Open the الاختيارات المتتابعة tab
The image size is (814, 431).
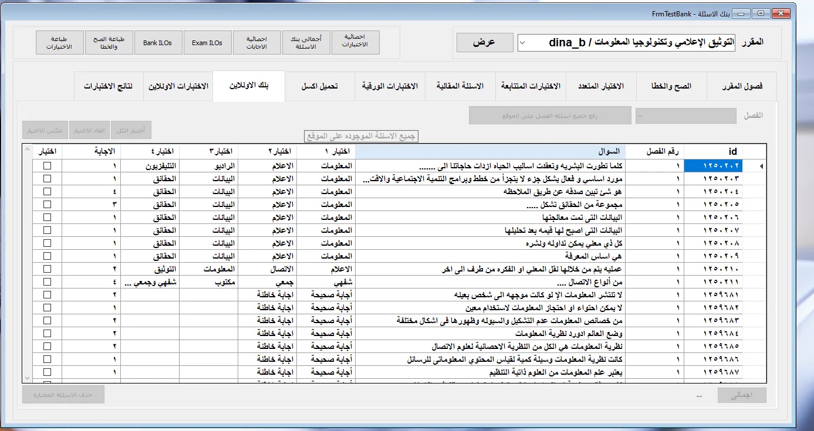(531, 86)
